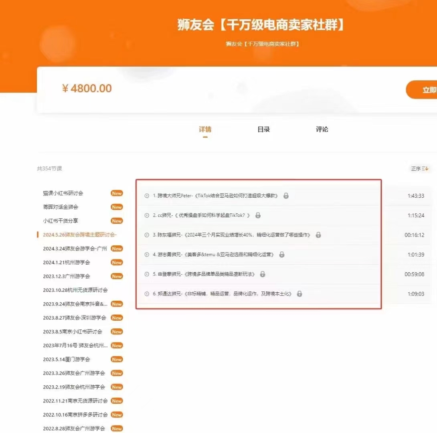This screenshot has width=437, height=433.
Task: Open the 猫课小红书研讨会 chapter
Action: [x=63, y=193]
